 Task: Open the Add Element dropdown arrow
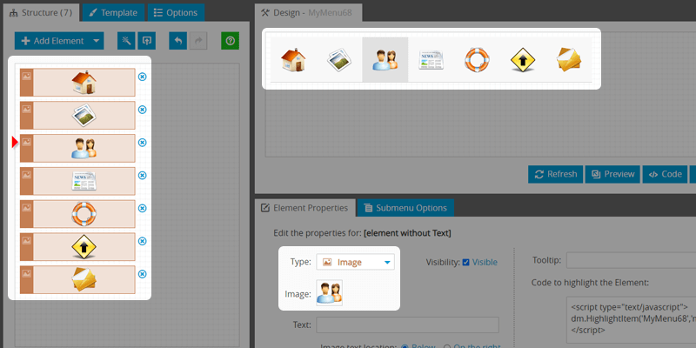click(97, 41)
